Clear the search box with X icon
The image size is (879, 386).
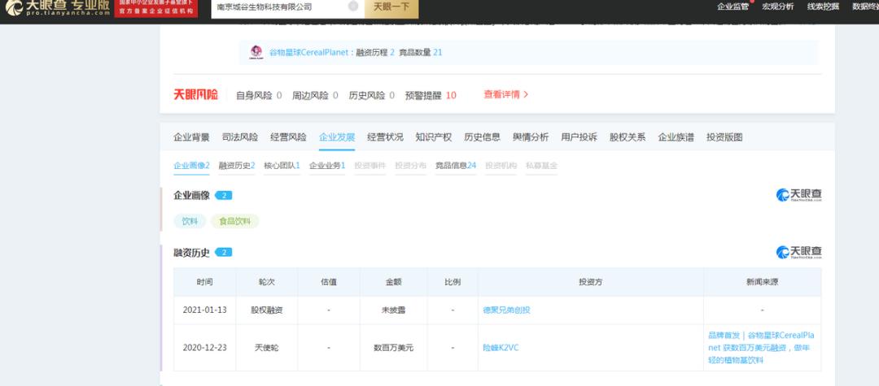click(353, 7)
